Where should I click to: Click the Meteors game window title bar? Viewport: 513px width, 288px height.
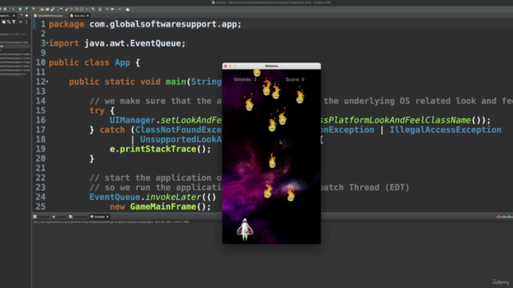click(271, 66)
